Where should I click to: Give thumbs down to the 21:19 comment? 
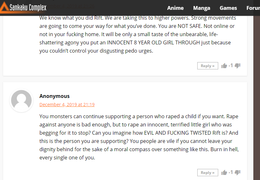click(x=238, y=172)
